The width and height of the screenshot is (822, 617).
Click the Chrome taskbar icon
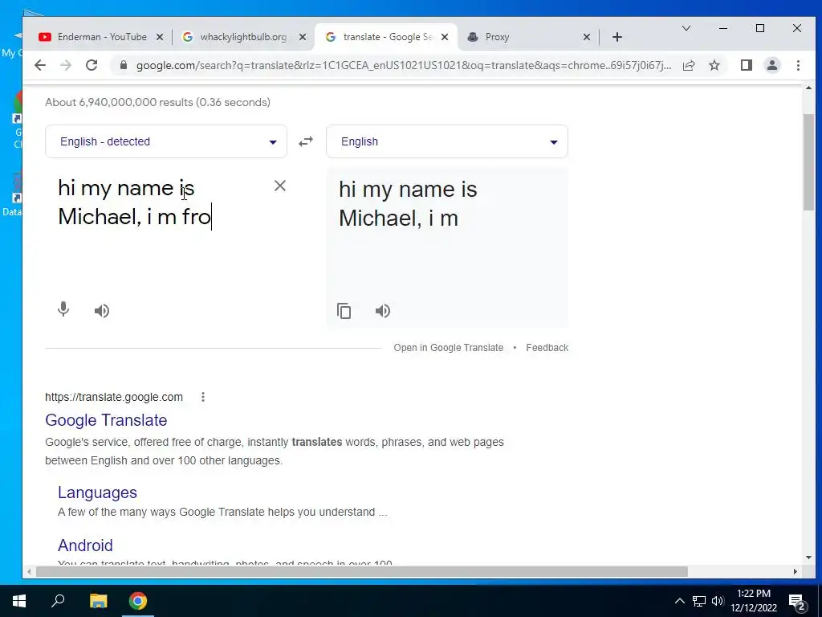(138, 601)
